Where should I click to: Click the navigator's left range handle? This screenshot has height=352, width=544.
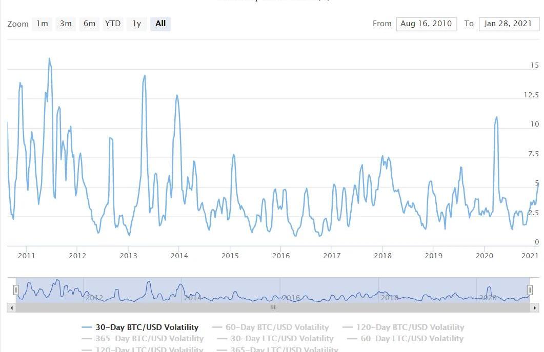pyautogui.click(x=16, y=290)
